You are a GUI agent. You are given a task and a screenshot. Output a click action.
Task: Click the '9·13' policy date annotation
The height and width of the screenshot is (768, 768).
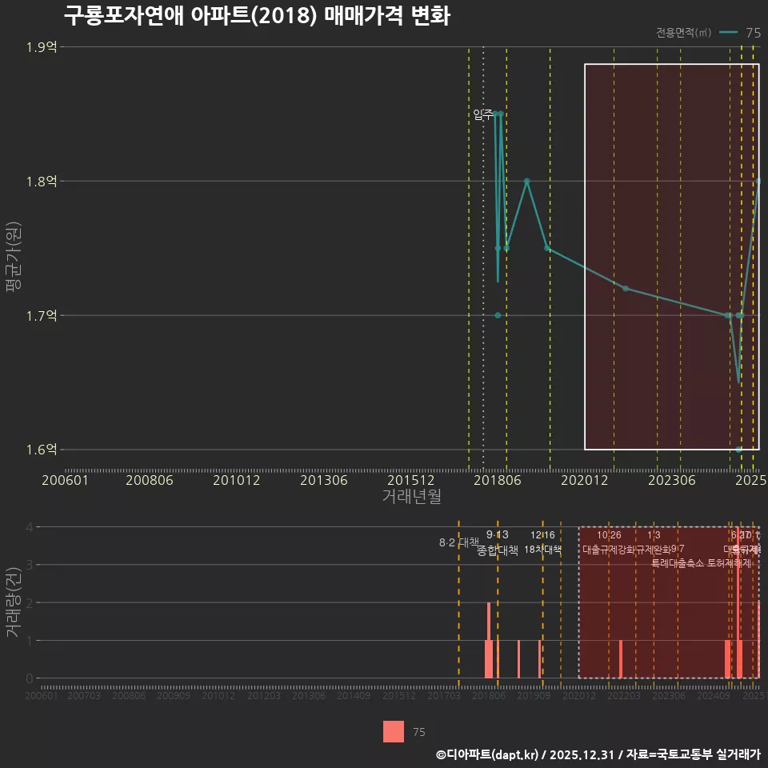click(497, 535)
